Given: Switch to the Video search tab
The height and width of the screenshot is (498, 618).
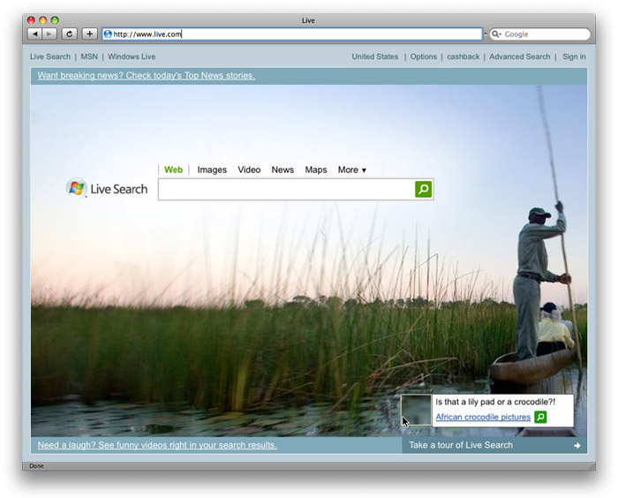Looking at the screenshot, I should tap(249, 170).
